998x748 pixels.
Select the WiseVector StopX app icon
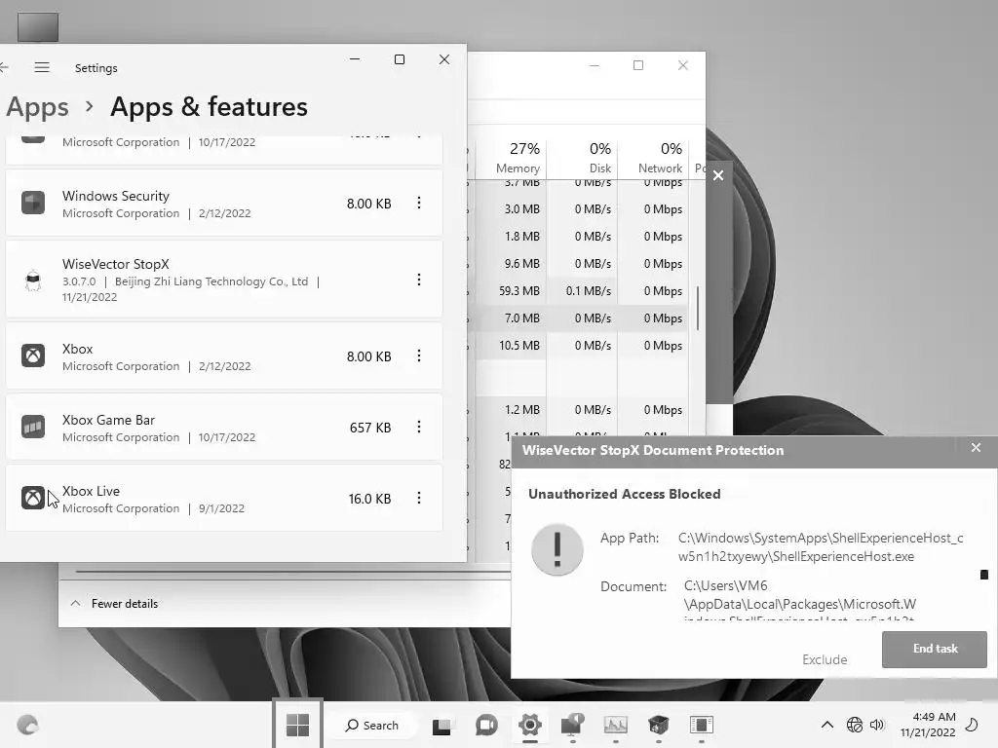33,280
